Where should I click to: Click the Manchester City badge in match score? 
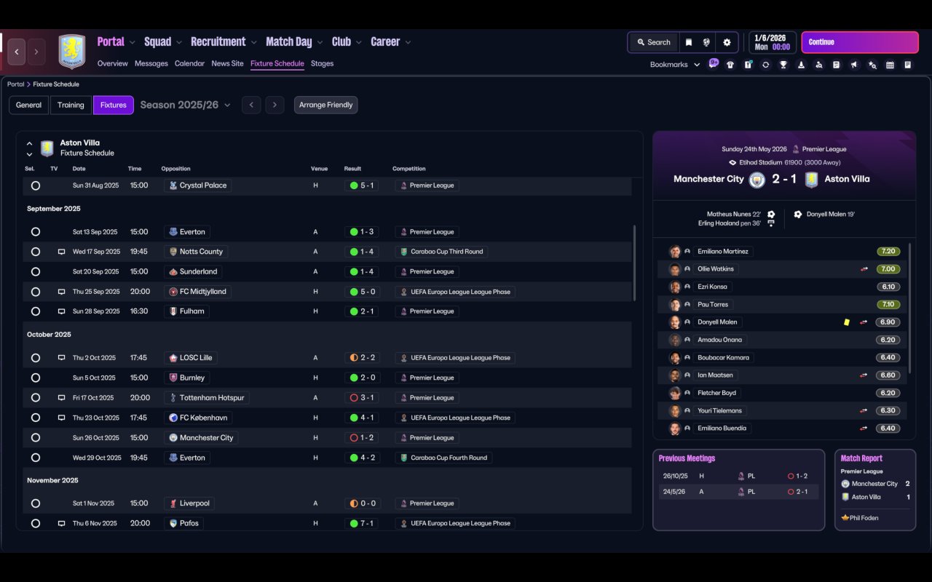757,180
